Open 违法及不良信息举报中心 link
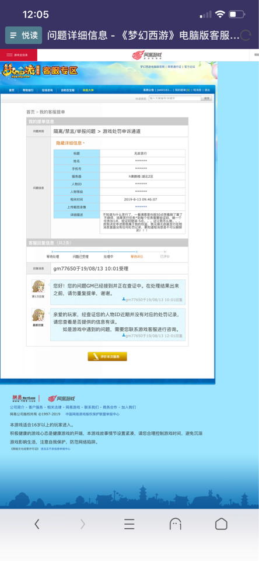 [55, 448]
